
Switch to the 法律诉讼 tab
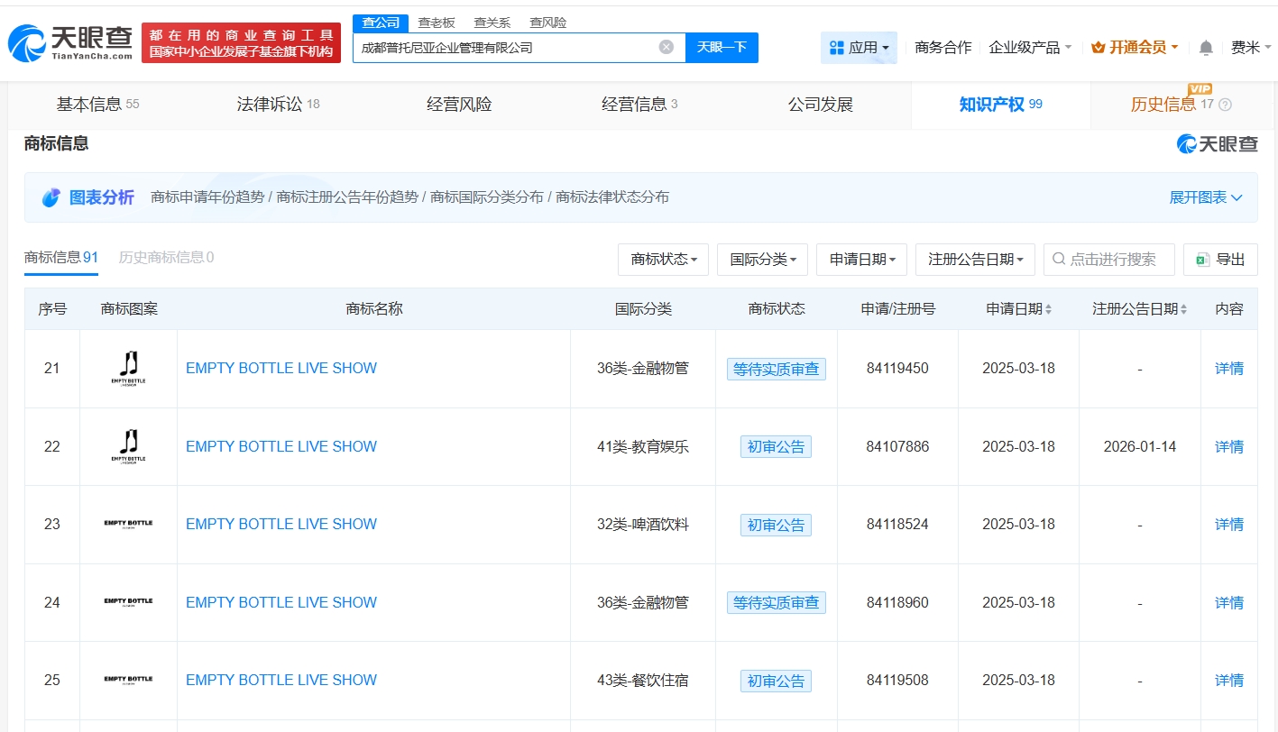278,105
